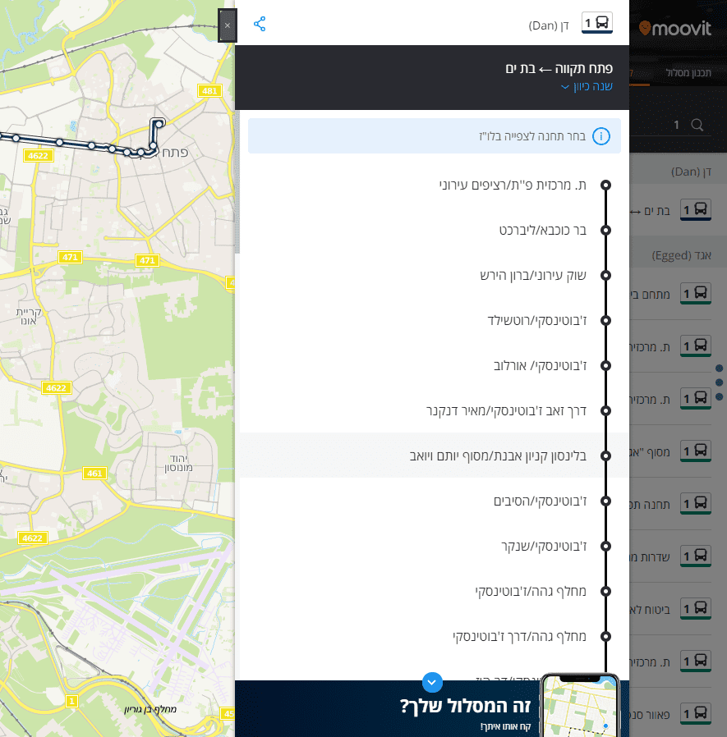Click route 461 shield on the map
This screenshot has height=737, width=727.
(x=94, y=474)
